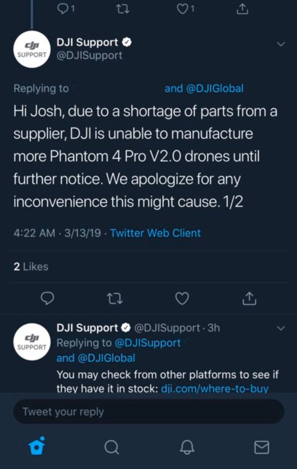297x469 pixels.
Task: Open Notifications bell tab
Action: [187, 447]
